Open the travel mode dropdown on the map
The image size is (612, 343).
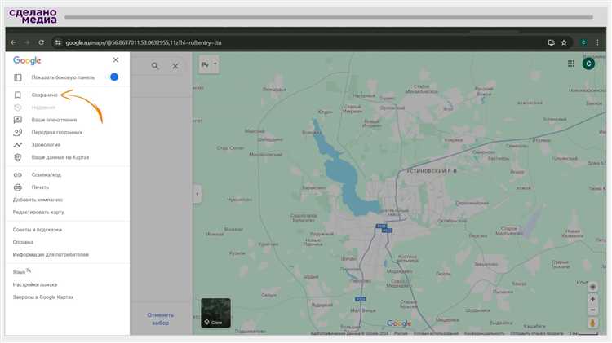209,64
